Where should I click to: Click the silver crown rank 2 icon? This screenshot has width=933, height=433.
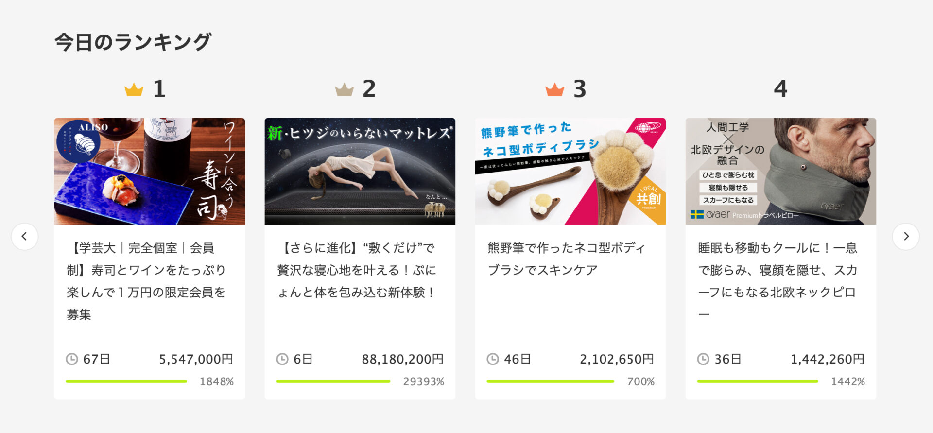tap(344, 90)
